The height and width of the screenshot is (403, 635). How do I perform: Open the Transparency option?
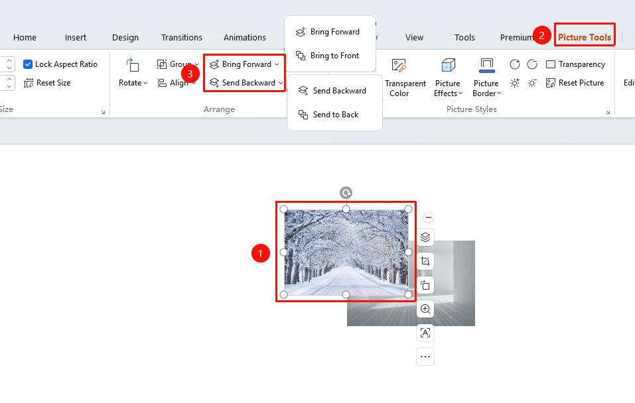coord(575,64)
